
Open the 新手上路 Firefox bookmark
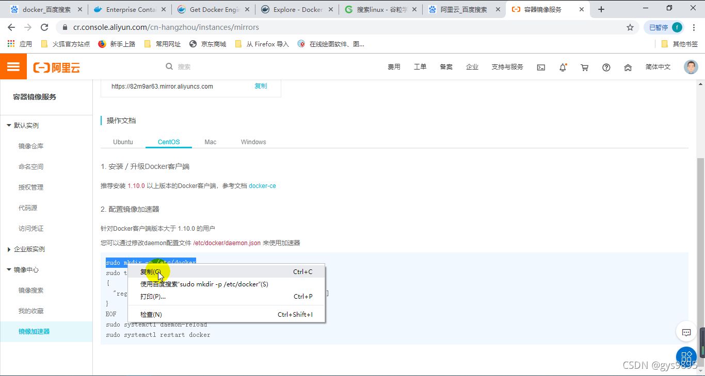point(117,44)
